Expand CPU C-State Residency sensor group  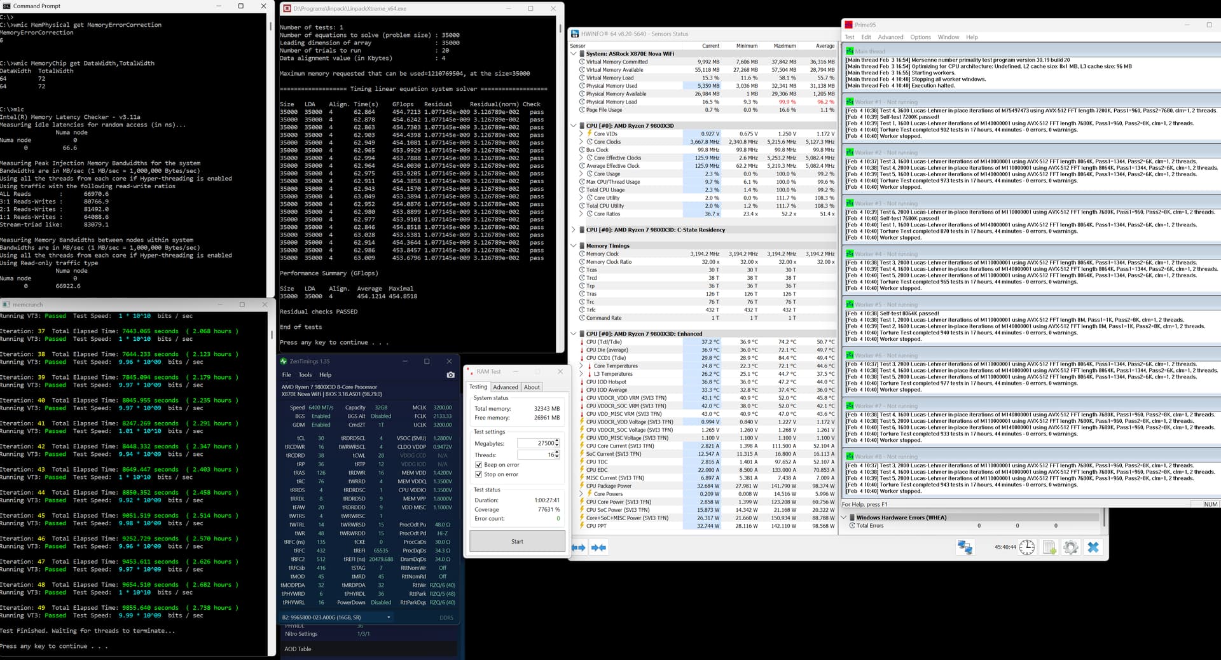point(574,230)
